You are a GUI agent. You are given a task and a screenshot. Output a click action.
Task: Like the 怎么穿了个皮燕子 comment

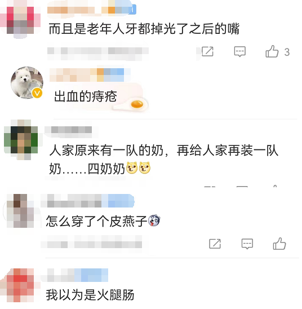pyautogui.click(x=279, y=244)
